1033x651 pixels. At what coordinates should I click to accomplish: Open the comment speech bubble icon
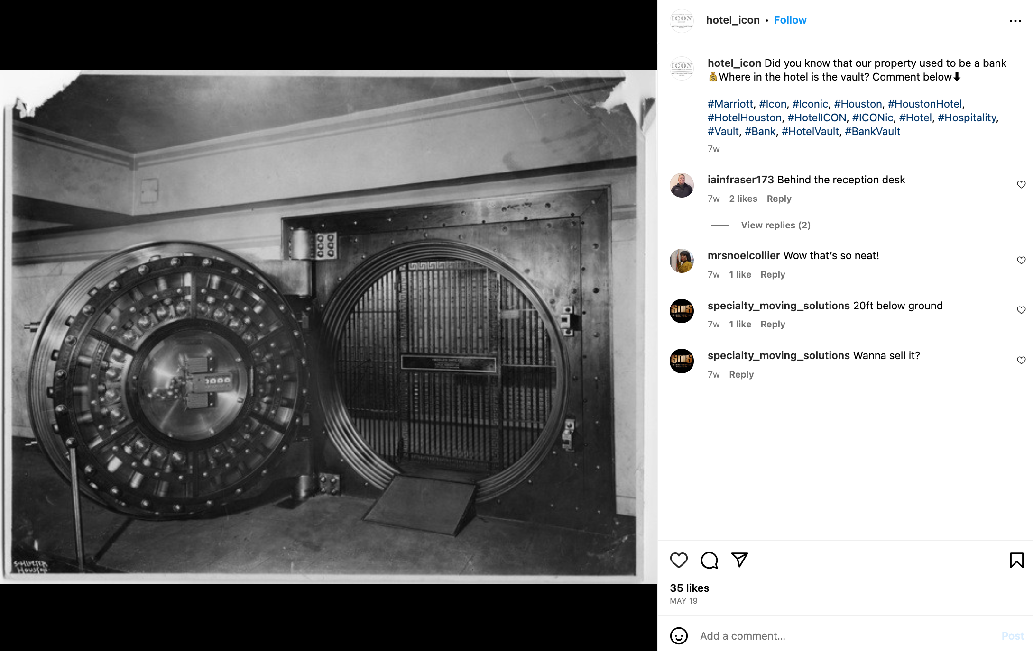point(709,560)
